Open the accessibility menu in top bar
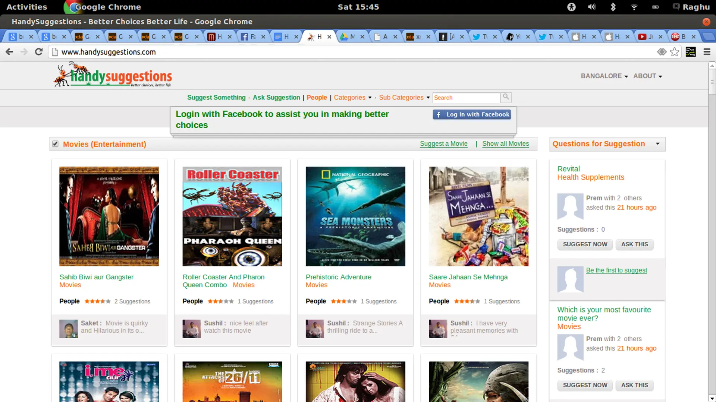This screenshot has height=402, width=716. tap(571, 7)
